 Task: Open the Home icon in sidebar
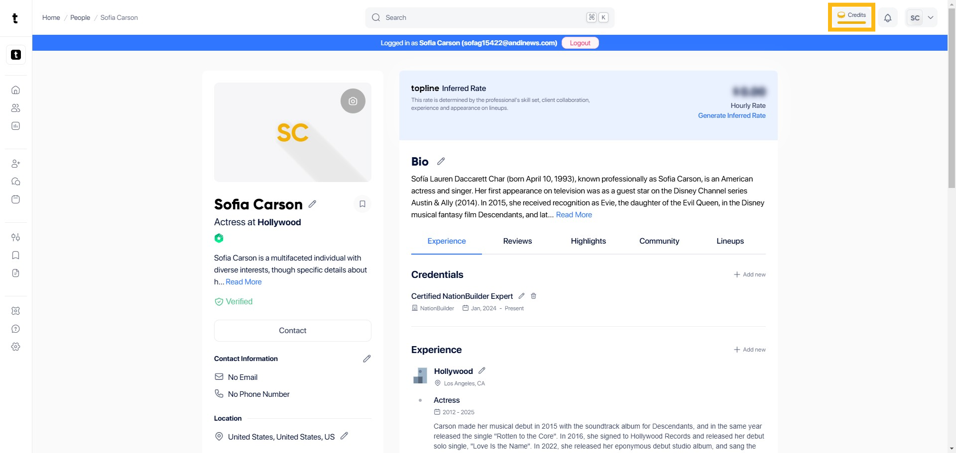point(16,90)
